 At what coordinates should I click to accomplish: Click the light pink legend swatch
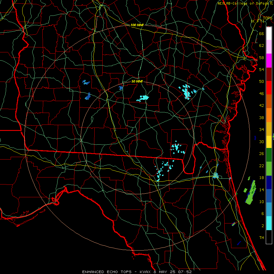pos(269,47)
